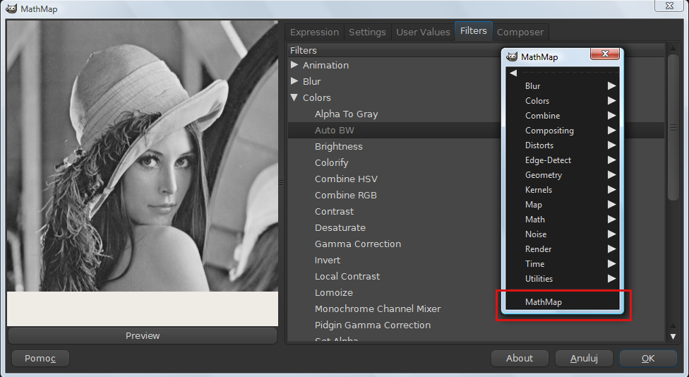Click the Pomoc help button
Image resolution: width=689 pixels, height=377 pixels.
(x=40, y=359)
